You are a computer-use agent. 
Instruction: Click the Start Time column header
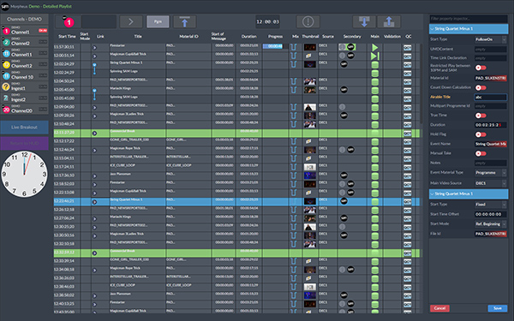(67, 36)
